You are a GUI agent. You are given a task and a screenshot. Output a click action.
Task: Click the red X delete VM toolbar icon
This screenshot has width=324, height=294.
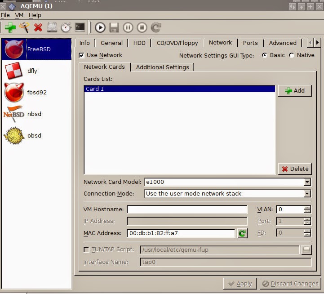tap(38, 27)
